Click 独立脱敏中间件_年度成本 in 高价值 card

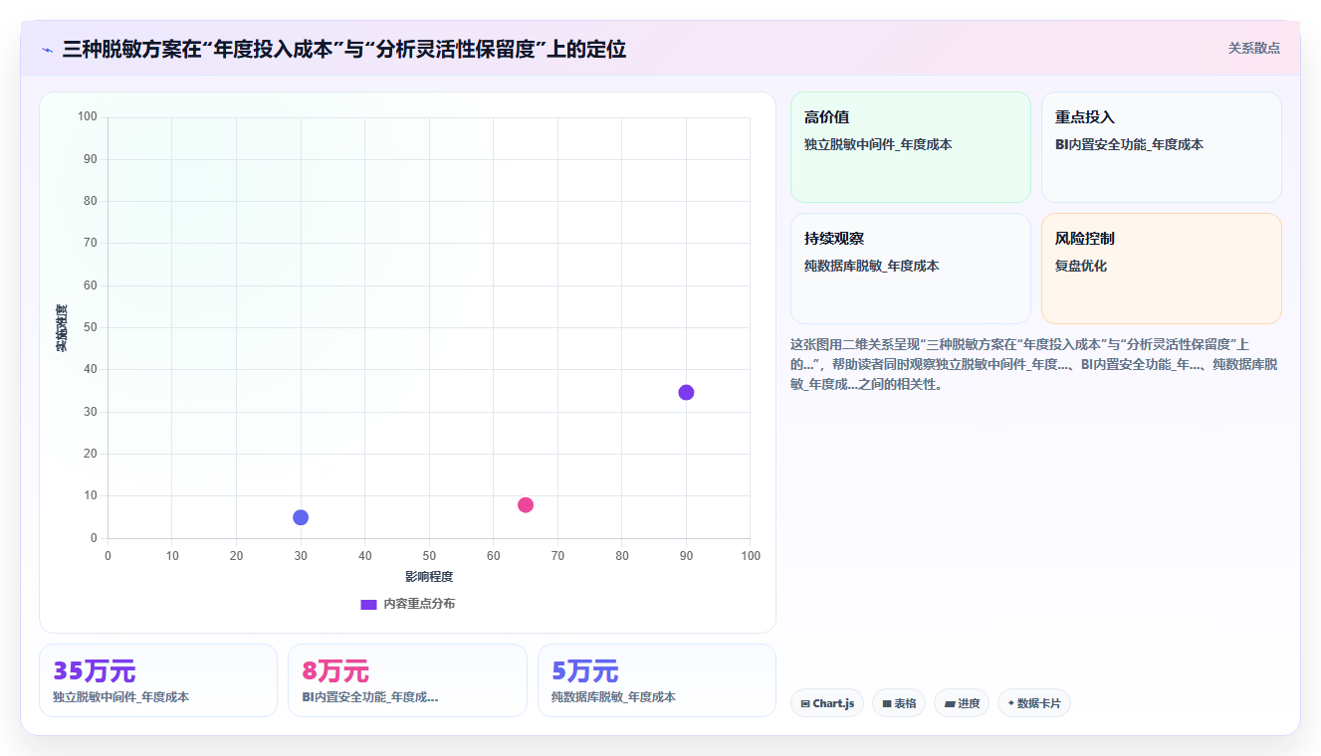[878, 144]
